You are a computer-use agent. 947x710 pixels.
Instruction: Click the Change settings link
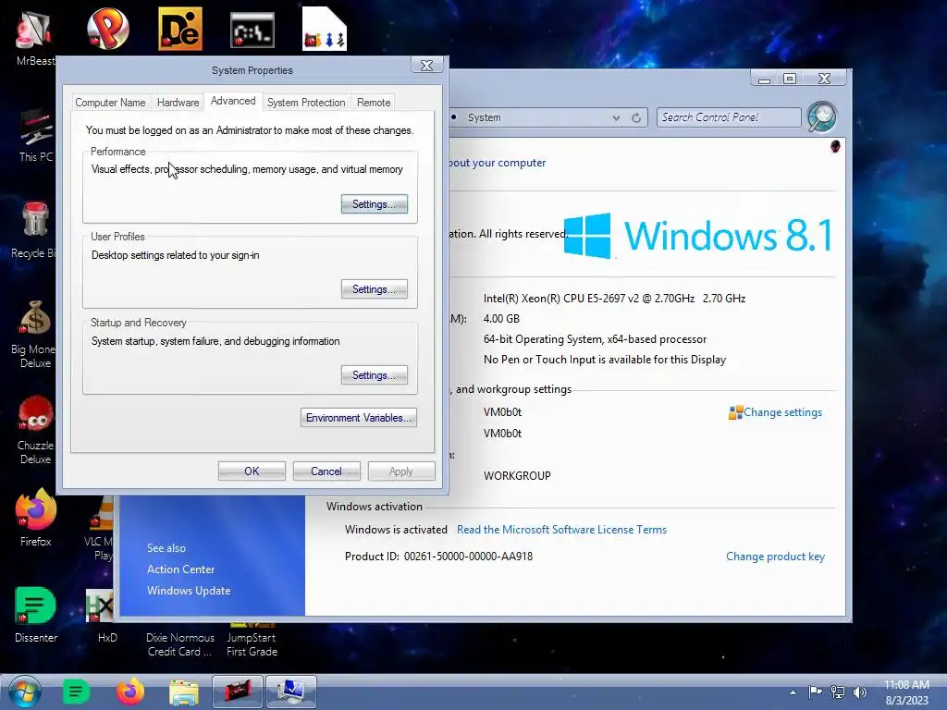[x=782, y=412]
